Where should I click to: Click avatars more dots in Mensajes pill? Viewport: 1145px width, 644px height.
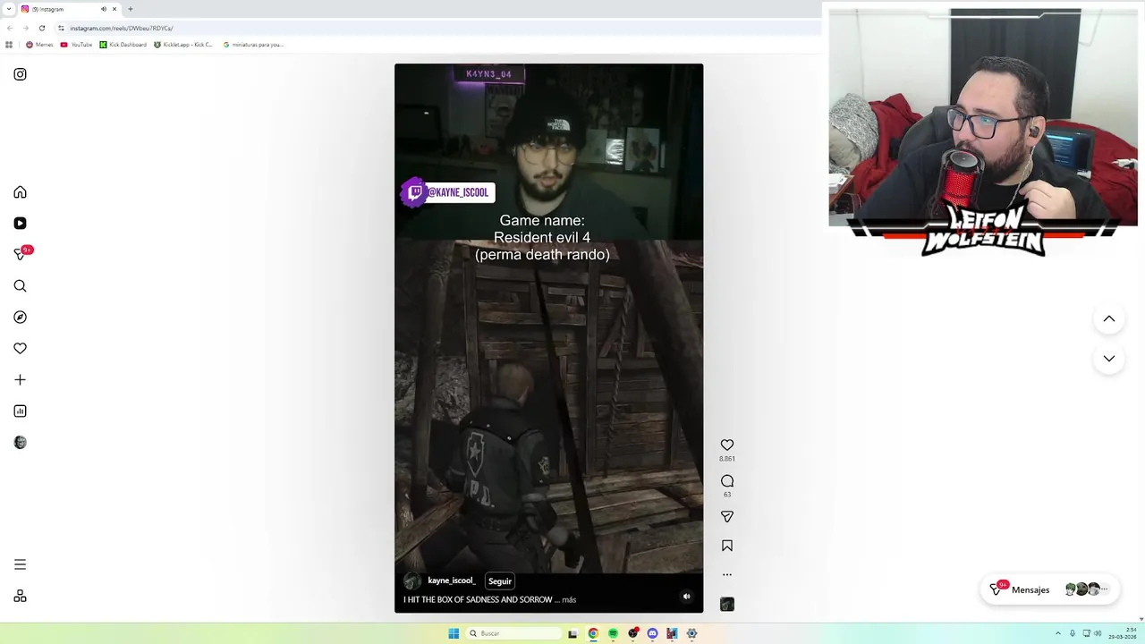click(1105, 589)
